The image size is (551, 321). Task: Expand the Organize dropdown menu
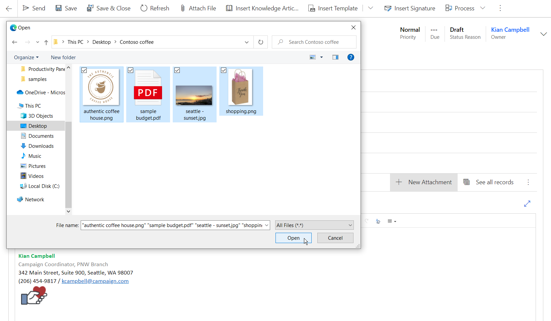coord(26,58)
